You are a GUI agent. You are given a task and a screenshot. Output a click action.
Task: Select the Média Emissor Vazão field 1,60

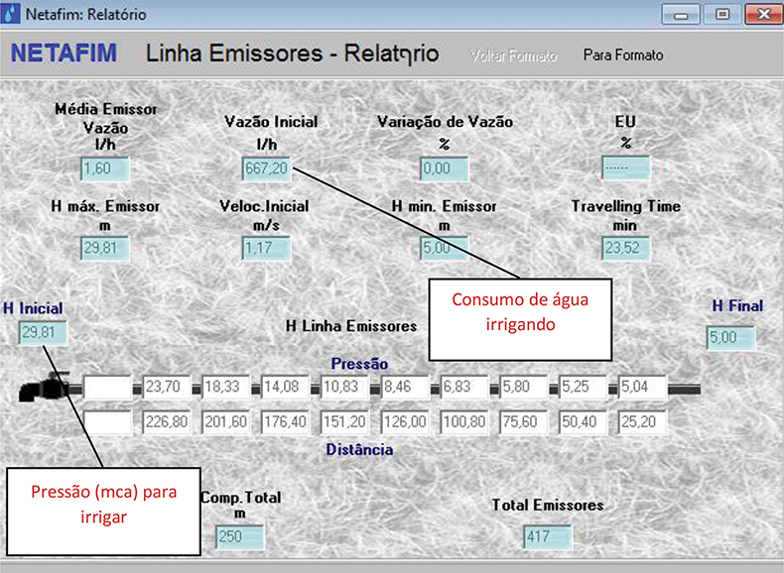104,169
